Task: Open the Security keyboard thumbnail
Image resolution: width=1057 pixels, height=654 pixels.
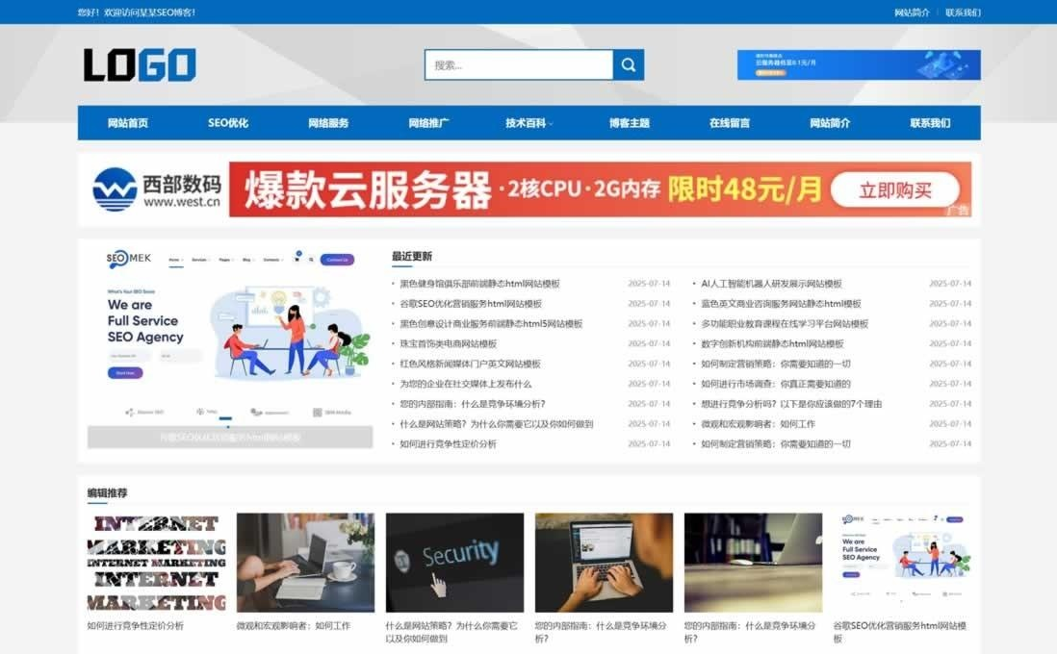Action: pos(455,563)
